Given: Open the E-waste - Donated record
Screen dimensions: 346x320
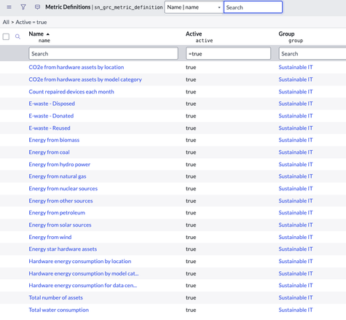Looking at the screenshot, I should [x=51, y=116].
